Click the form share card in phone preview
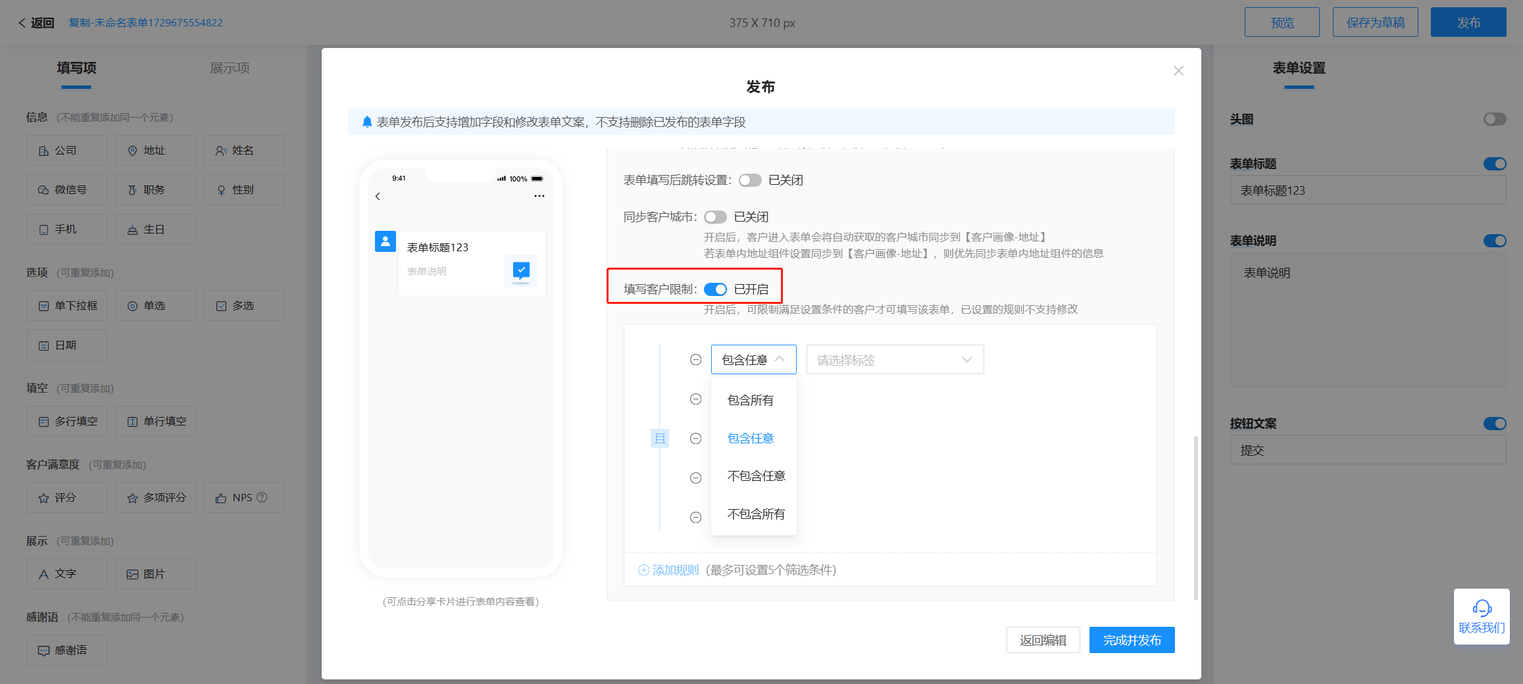This screenshot has width=1523, height=684. click(472, 264)
